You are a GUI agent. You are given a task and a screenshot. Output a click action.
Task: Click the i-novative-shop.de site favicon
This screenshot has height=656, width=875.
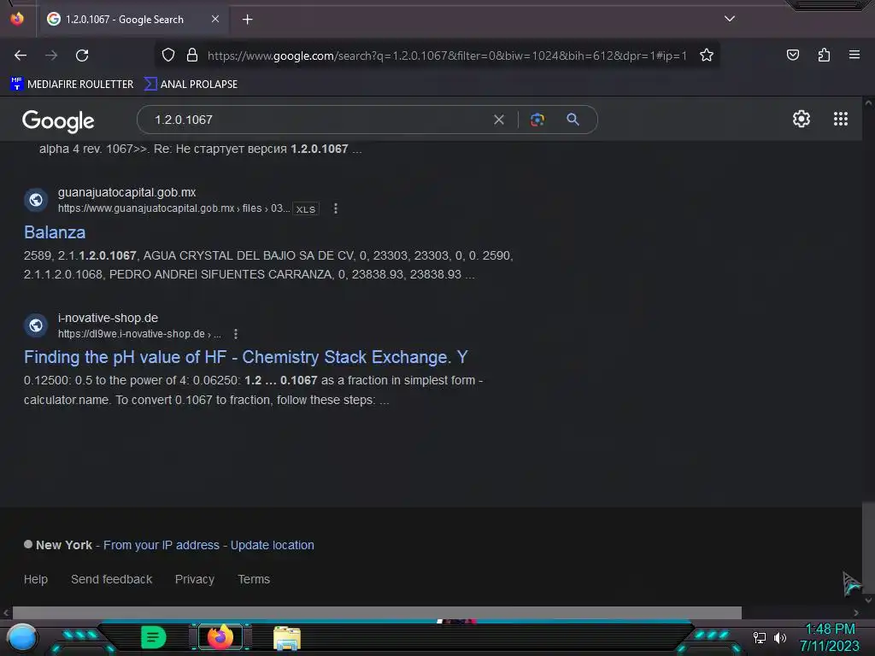(36, 325)
